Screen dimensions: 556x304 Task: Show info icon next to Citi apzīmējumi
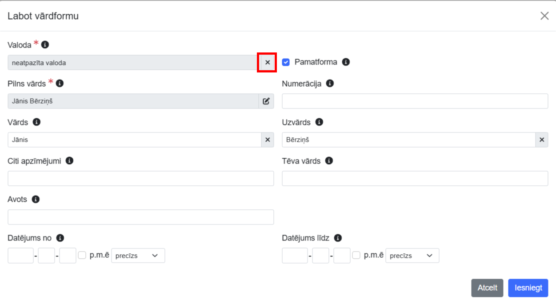[69, 161]
